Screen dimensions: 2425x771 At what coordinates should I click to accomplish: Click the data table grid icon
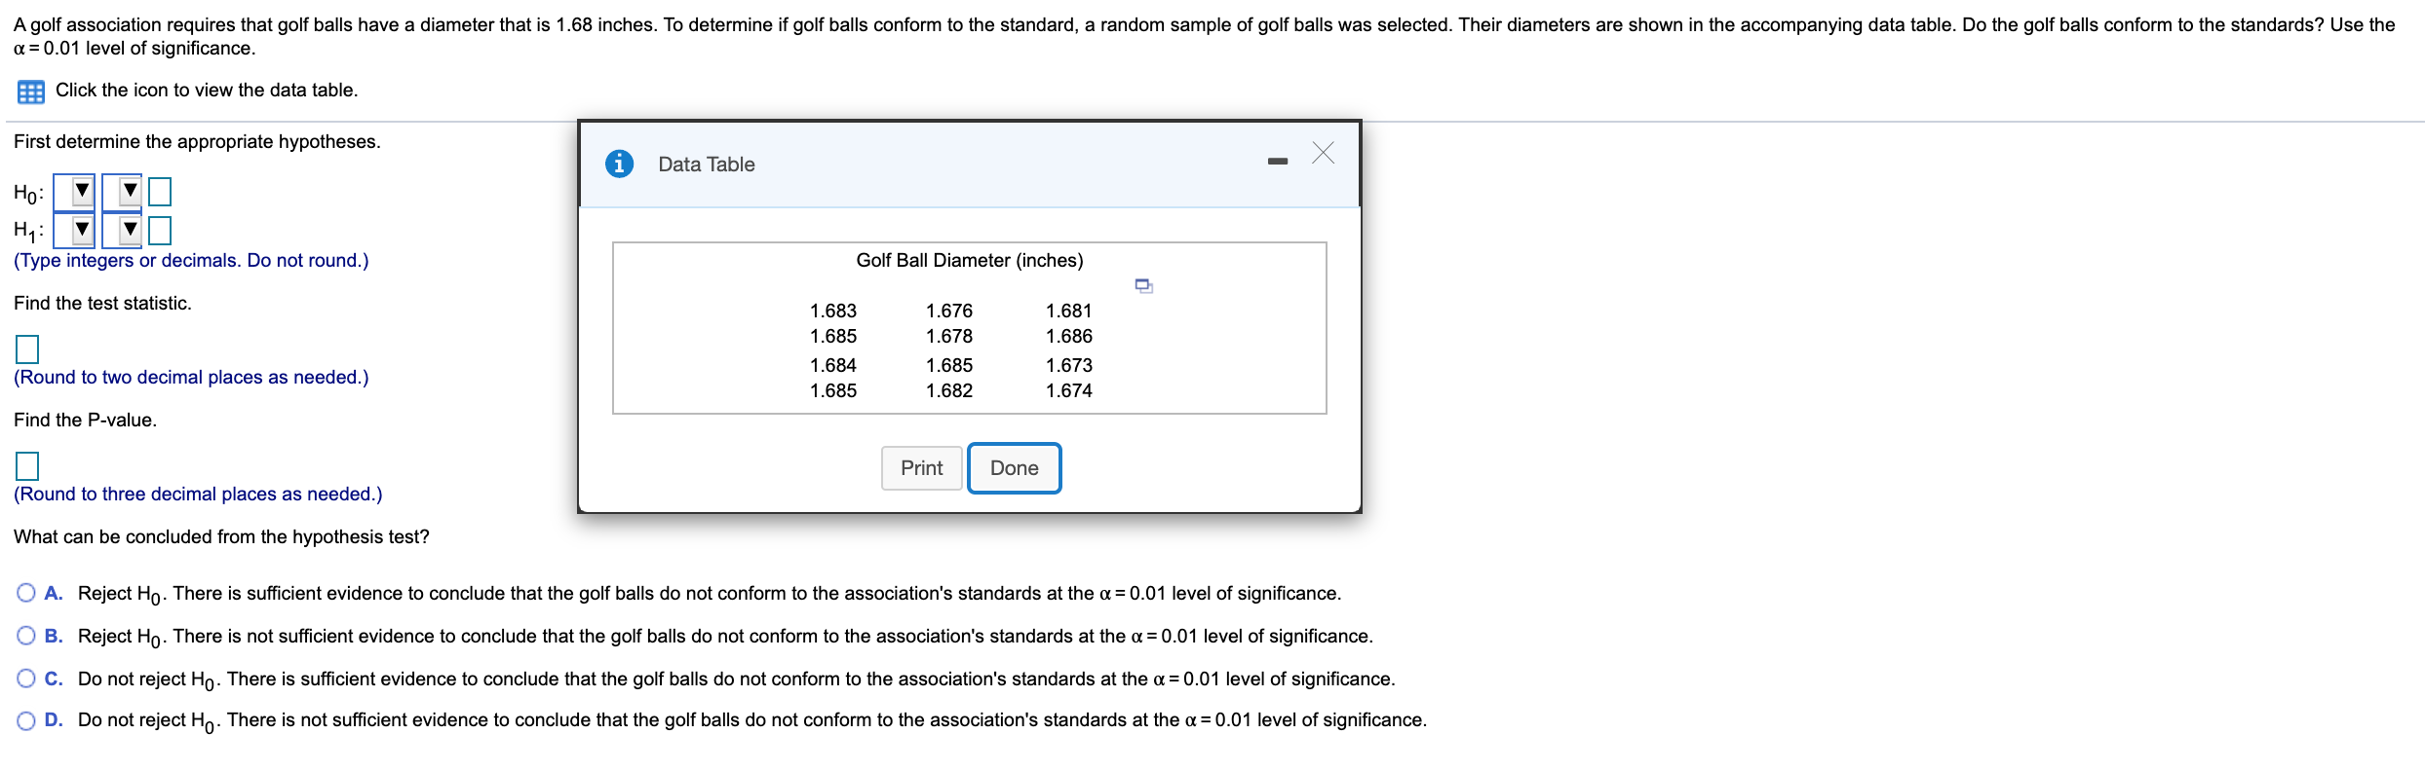click(x=31, y=92)
